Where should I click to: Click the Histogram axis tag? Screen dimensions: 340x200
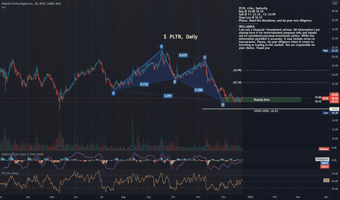[322, 159]
